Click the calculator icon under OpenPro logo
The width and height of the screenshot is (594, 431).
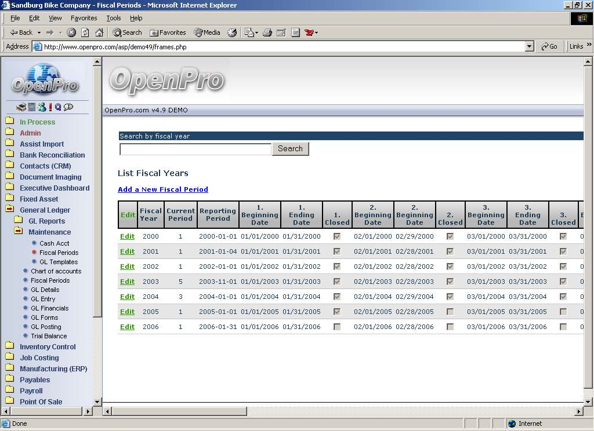click(31, 107)
